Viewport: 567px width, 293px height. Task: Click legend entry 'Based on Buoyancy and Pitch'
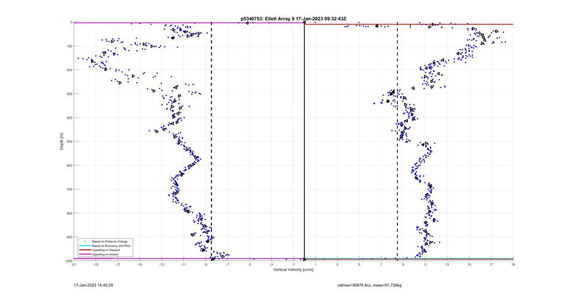point(111,246)
